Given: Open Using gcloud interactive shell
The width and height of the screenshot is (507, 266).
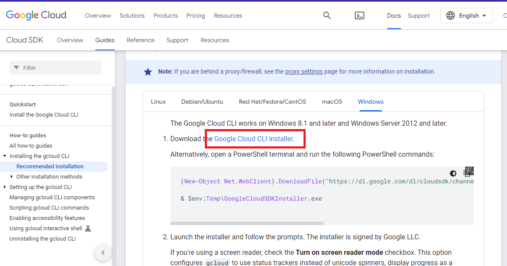Looking at the screenshot, I should [46, 229].
